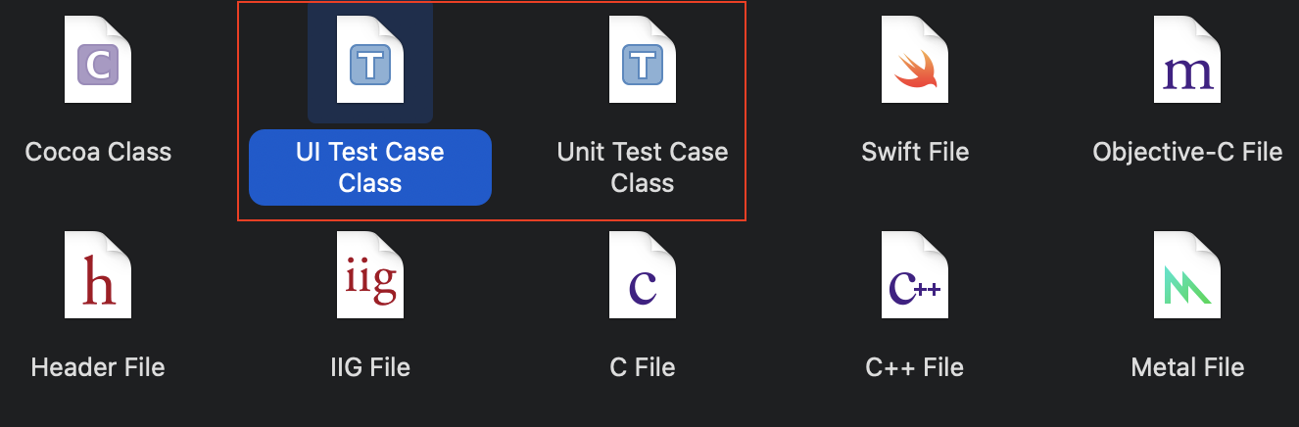
Task: Click the highlighted UI Test Case Class label
Action: tap(370, 167)
